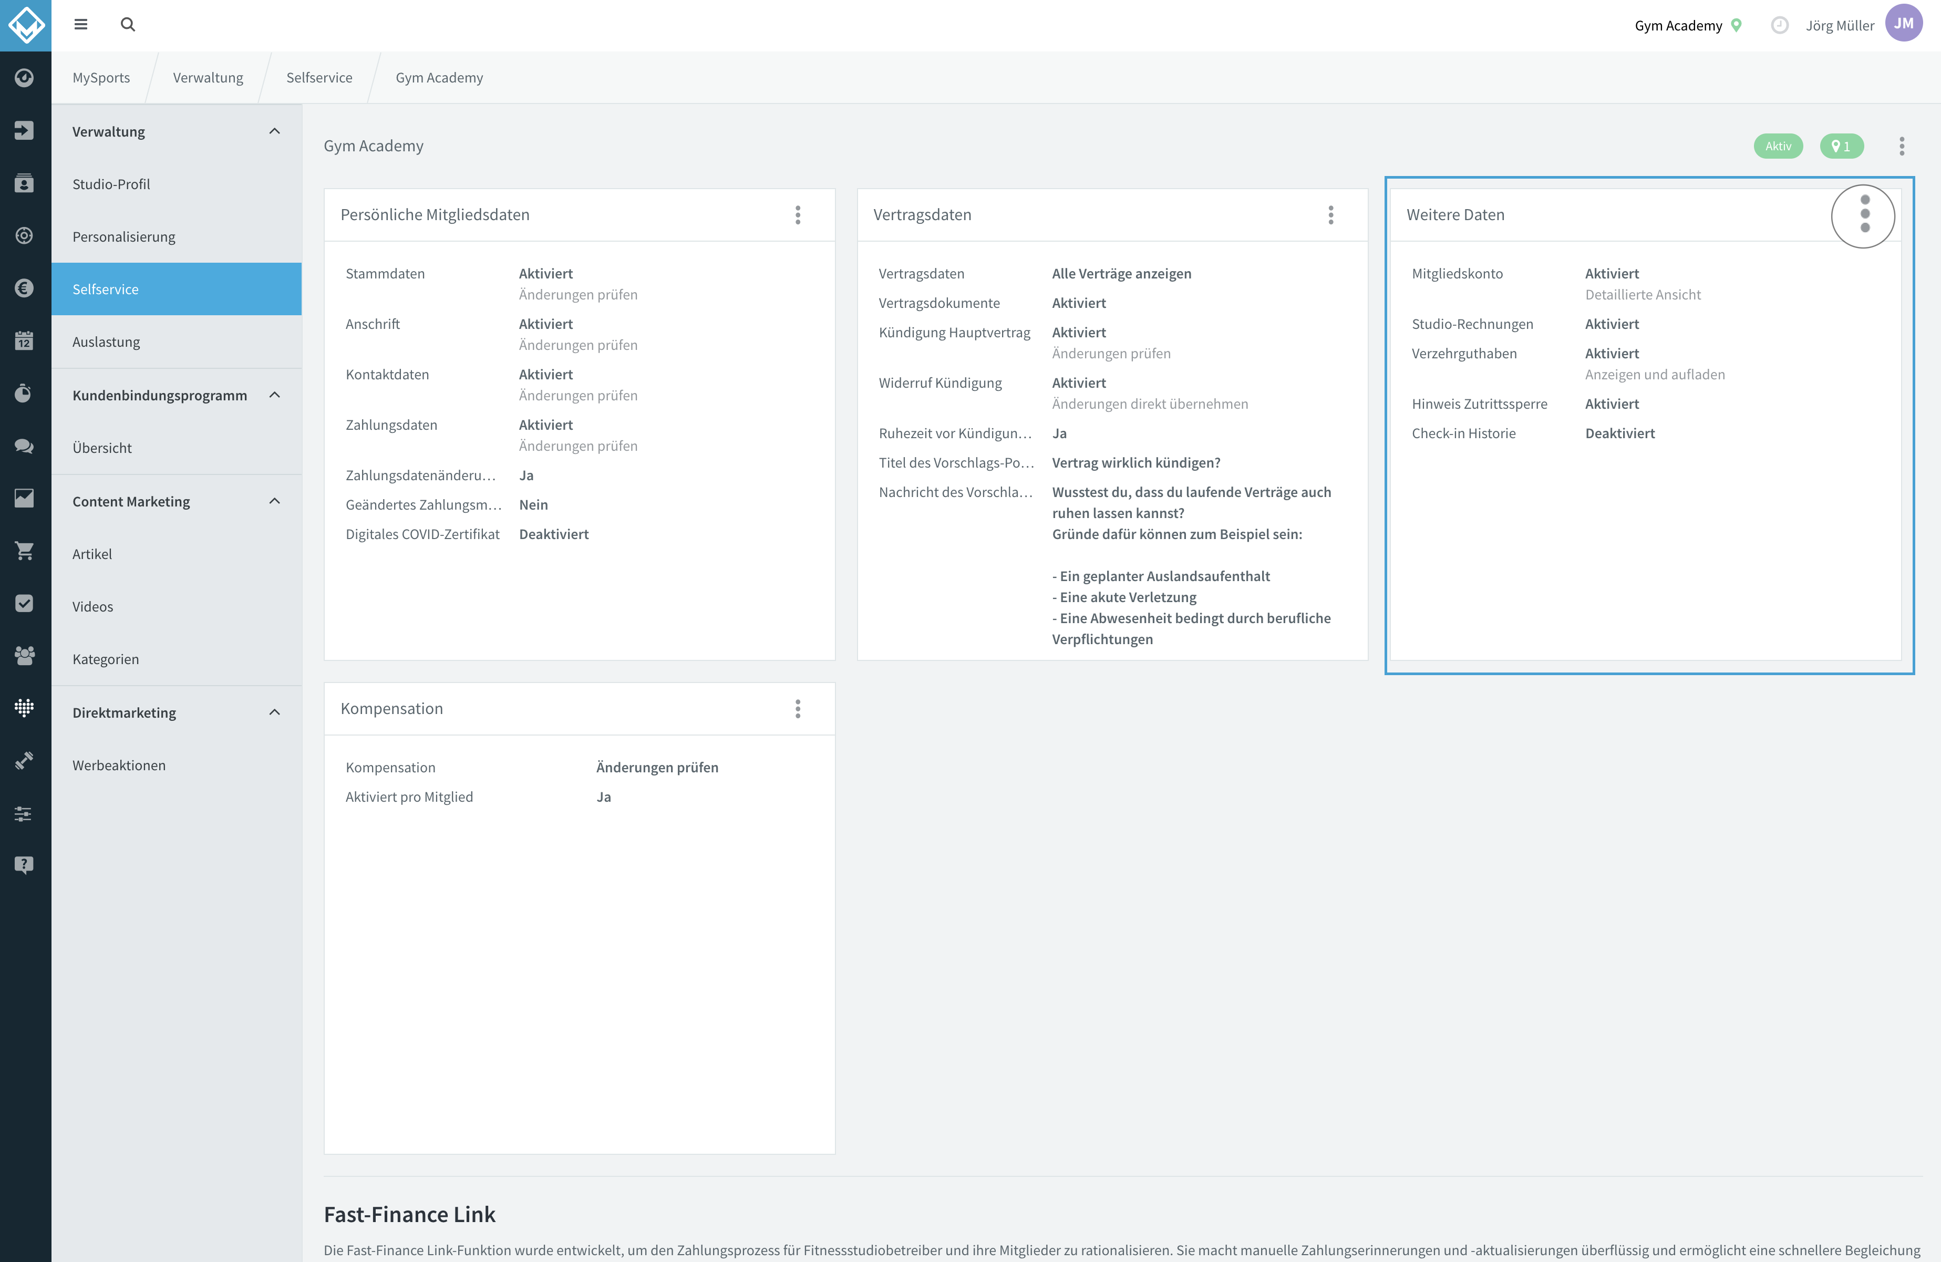This screenshot has width=1941, height=1262.
Task: Click Vertrag wirklich kündigen? text
Action: point(1136,463)
